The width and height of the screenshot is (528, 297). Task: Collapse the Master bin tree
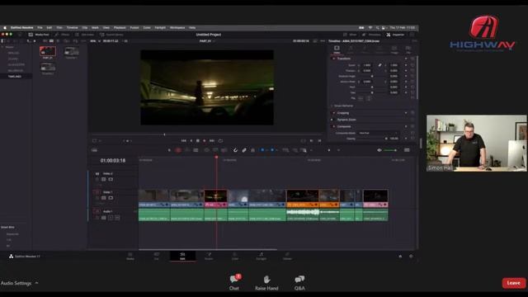click(x=2, y=47)
